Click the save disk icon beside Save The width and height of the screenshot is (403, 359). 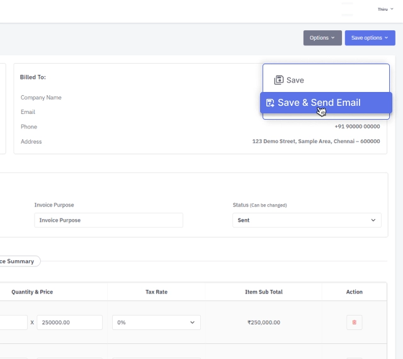(x=279, y=80)
